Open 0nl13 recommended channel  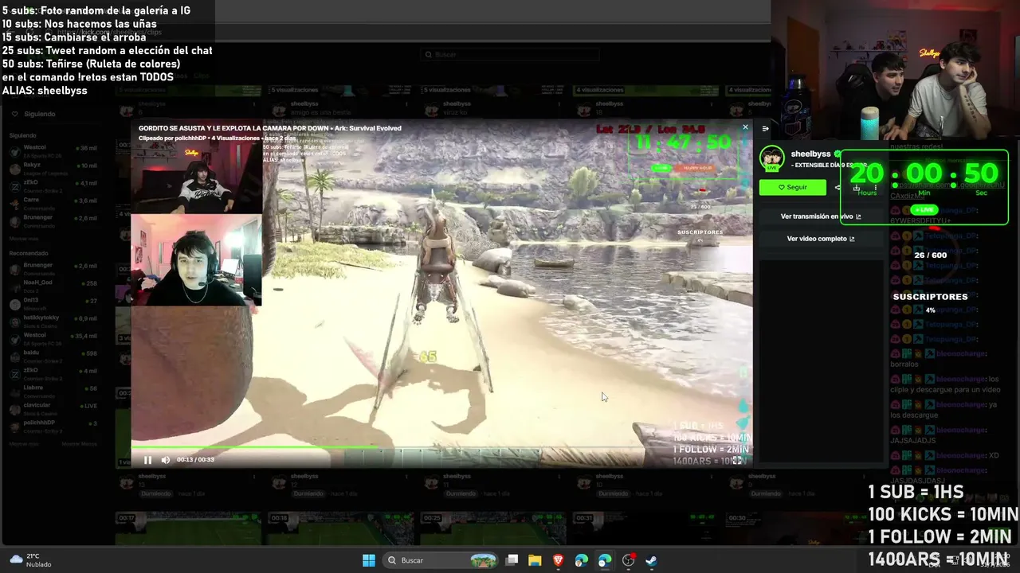(x=53, y=303)
